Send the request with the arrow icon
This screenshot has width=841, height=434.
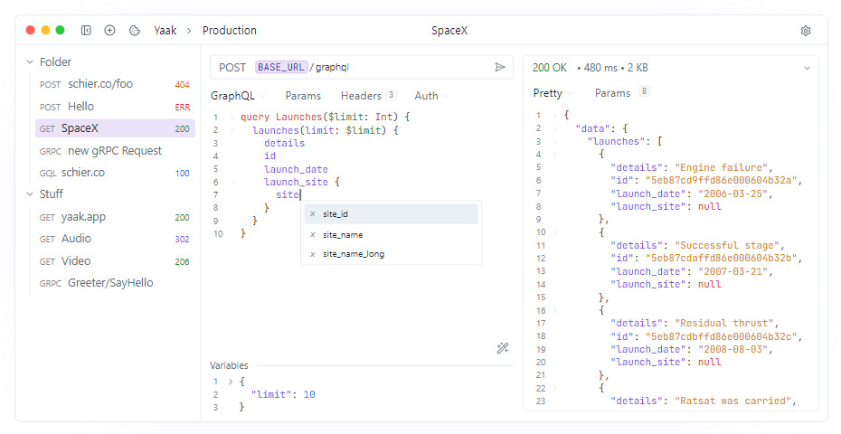tap(500, 67)
